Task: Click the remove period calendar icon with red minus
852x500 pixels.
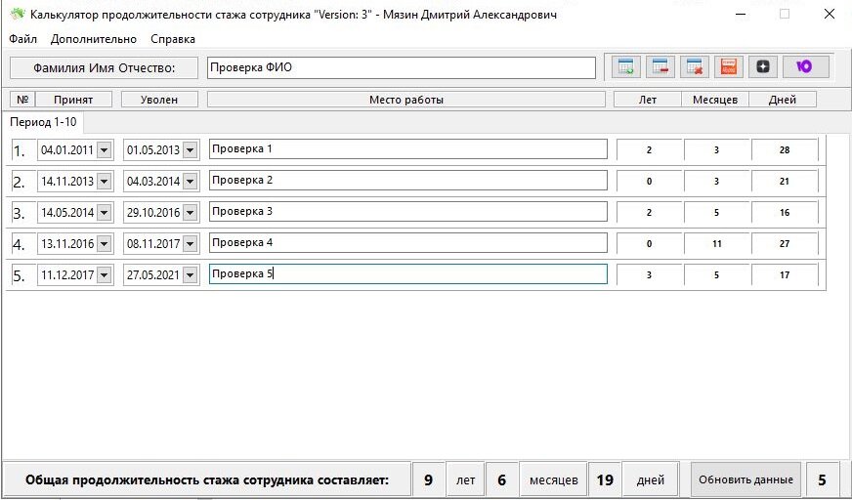Action: click(660, 67)
